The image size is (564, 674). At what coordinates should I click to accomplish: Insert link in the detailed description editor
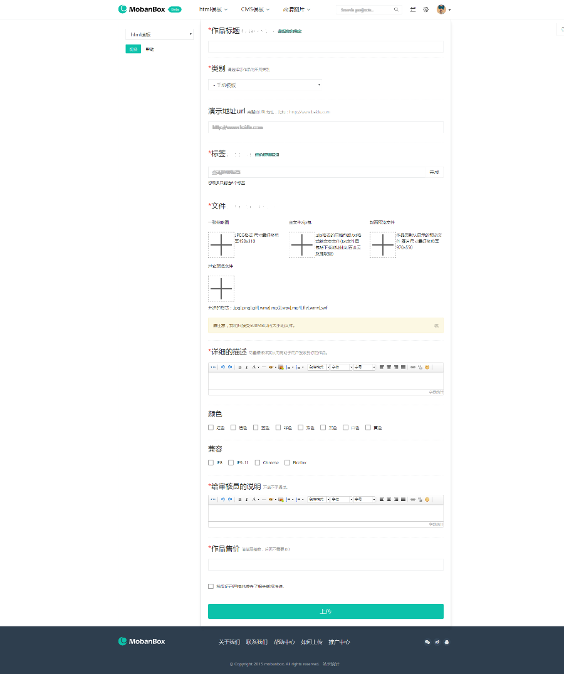click(413, 367)
